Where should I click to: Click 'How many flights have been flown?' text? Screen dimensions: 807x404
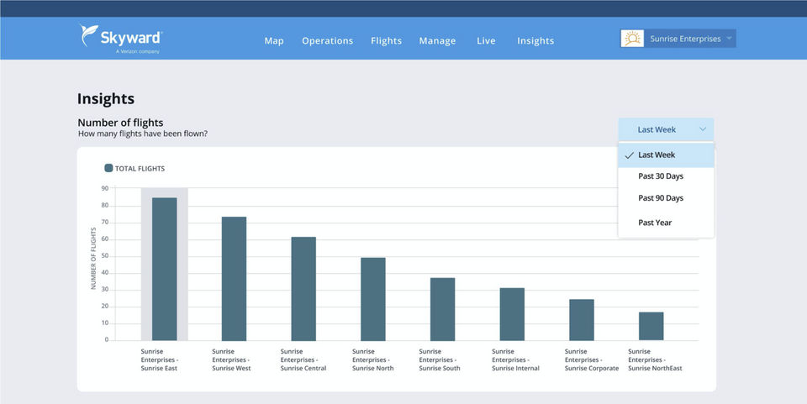click(143, 134)
